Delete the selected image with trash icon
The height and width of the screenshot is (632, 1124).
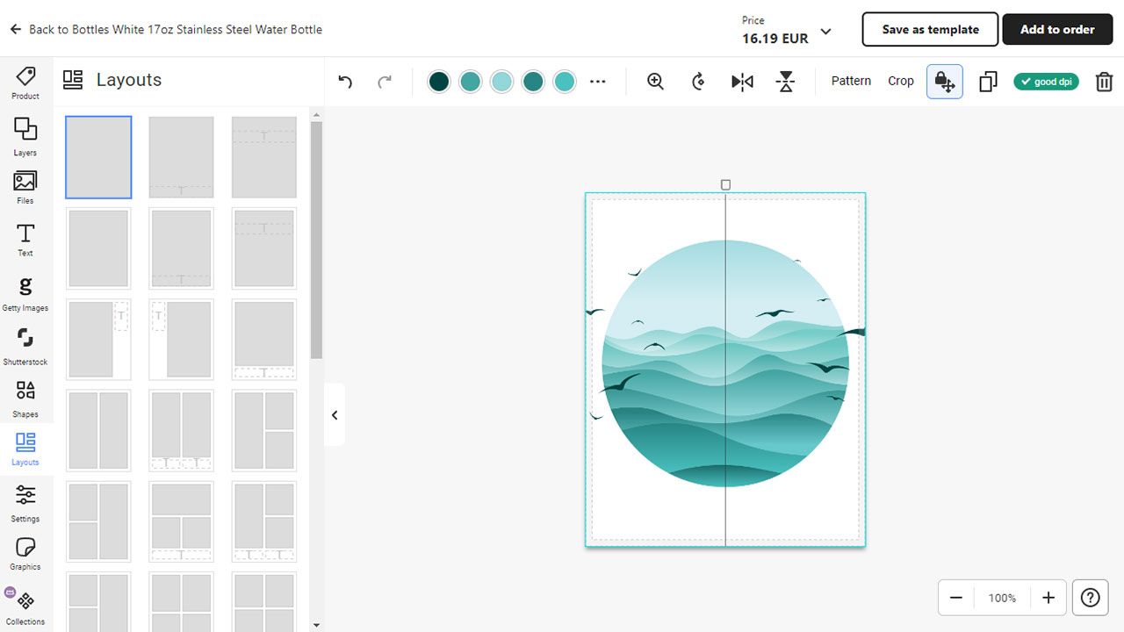(x=1104, y=82)
